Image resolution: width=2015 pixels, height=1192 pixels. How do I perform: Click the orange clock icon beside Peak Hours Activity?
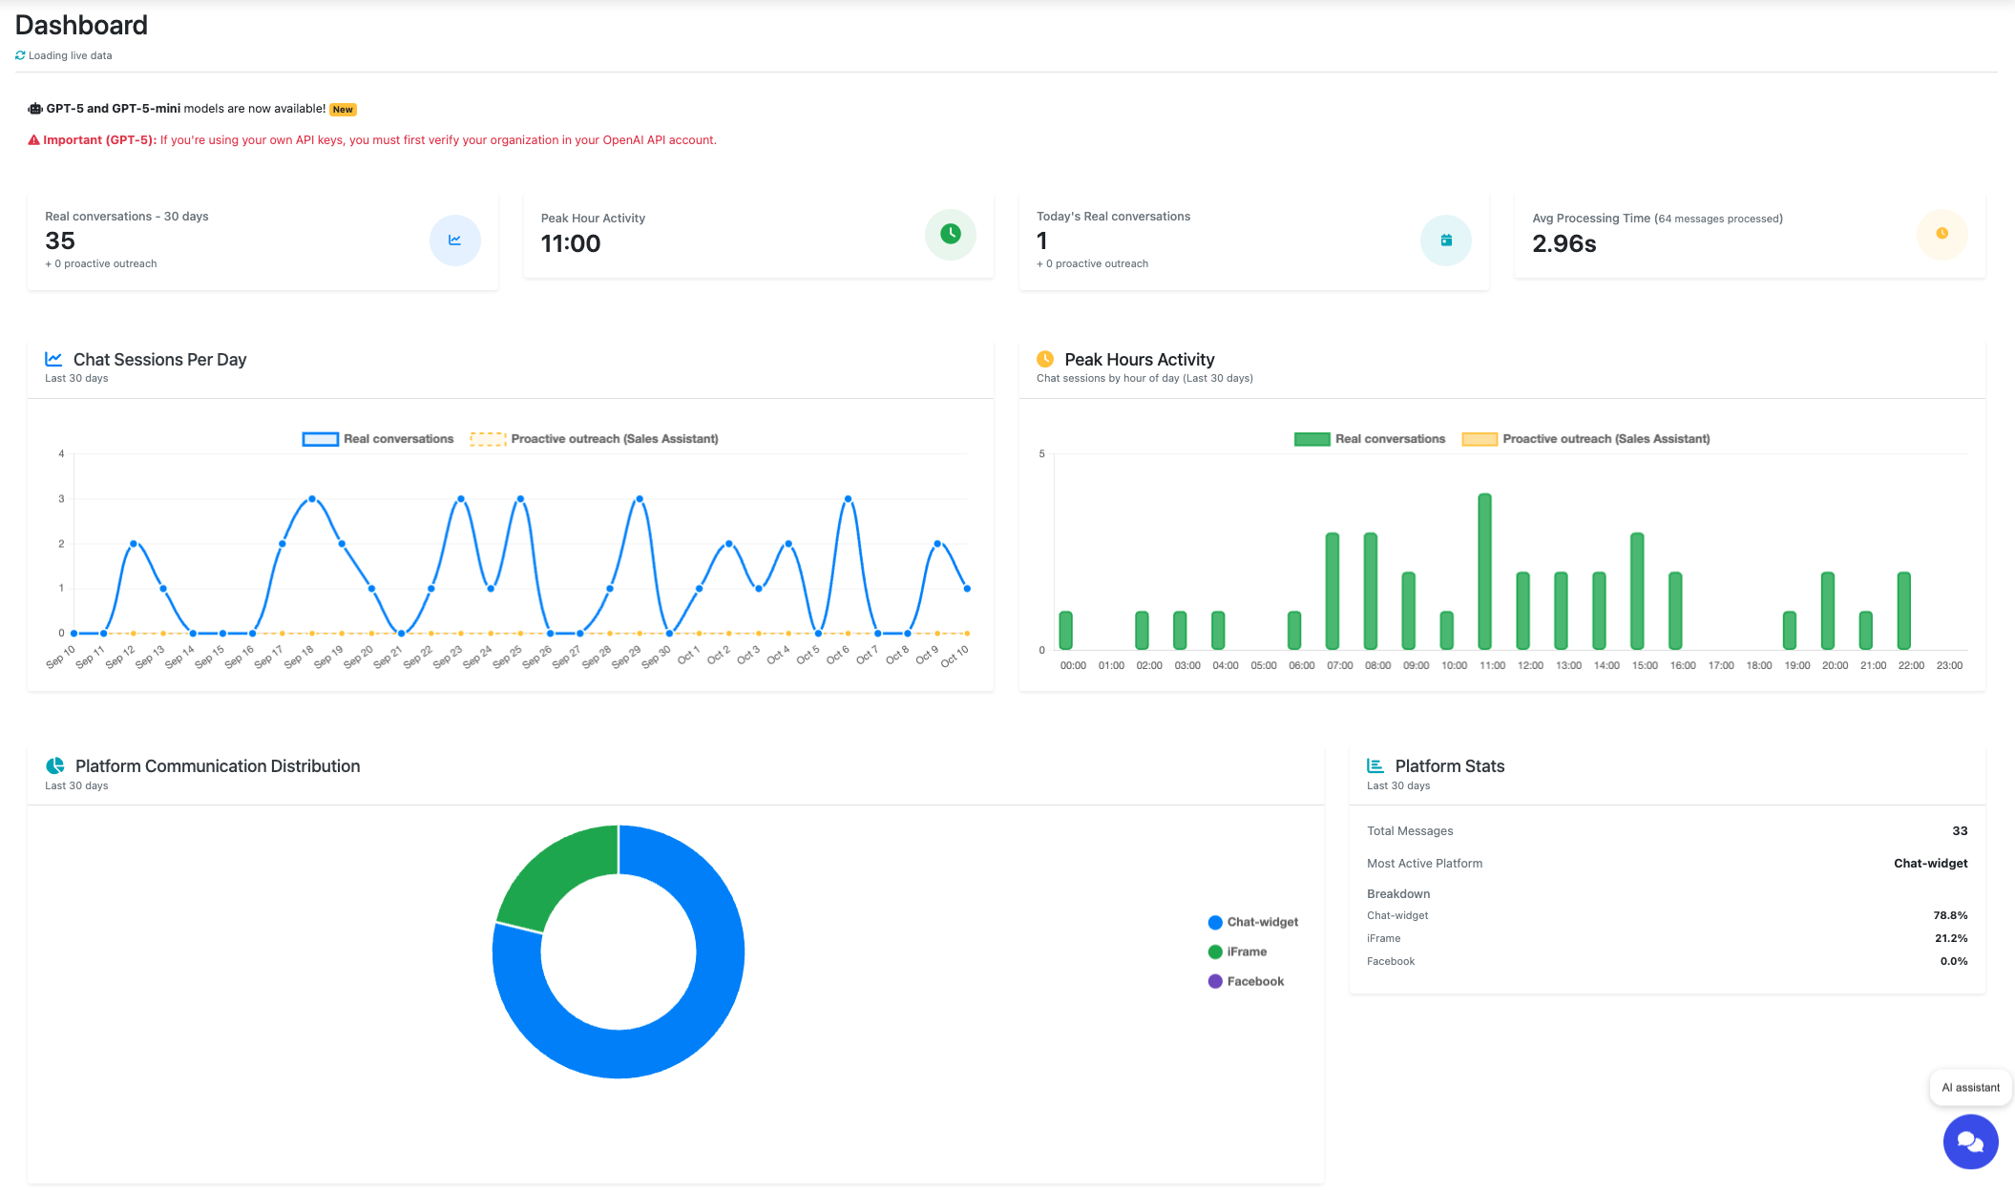tap(1045, 359)
